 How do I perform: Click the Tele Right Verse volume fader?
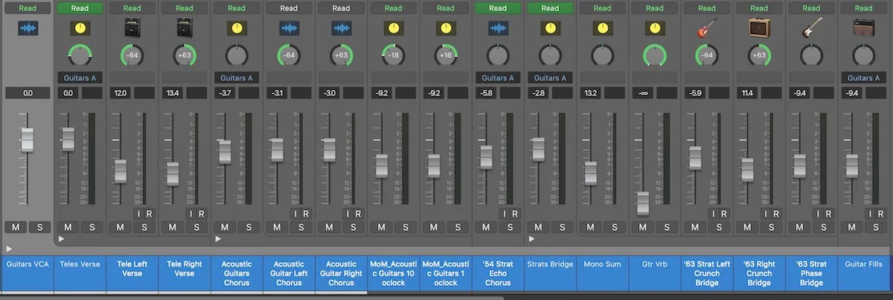coord(173,174)
